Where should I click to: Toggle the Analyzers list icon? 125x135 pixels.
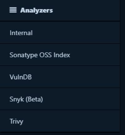(13, 10)
